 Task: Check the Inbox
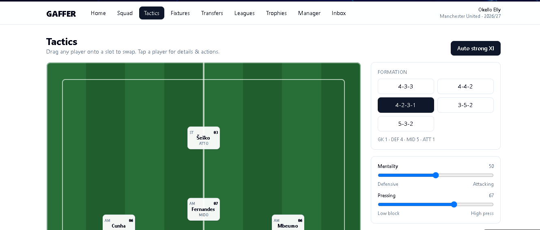pos(339,13)
